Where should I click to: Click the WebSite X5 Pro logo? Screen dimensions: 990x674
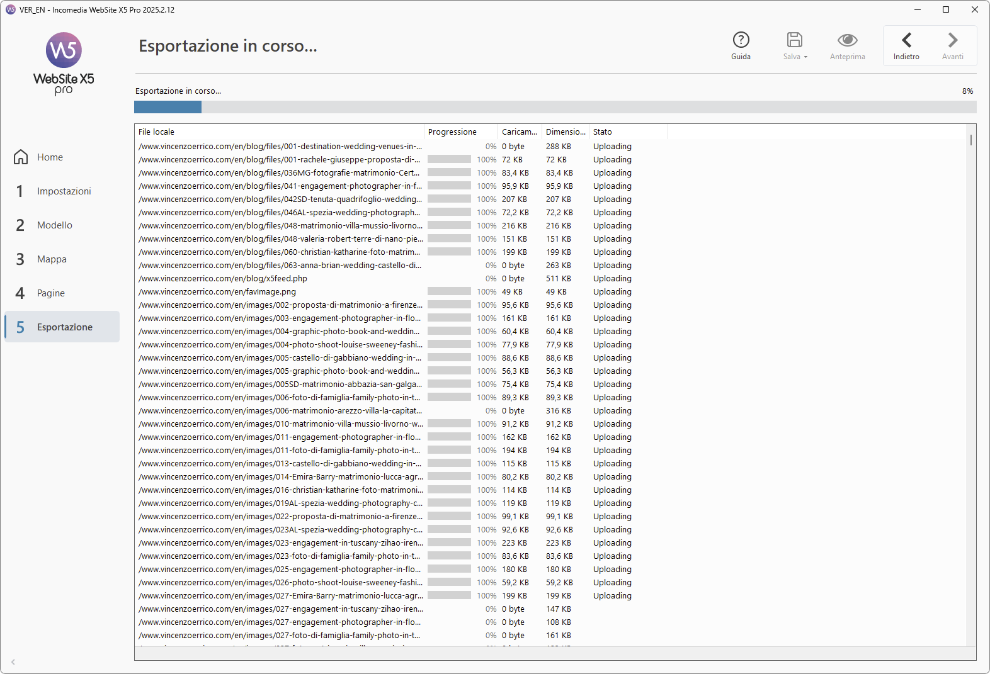pos(64,63)
